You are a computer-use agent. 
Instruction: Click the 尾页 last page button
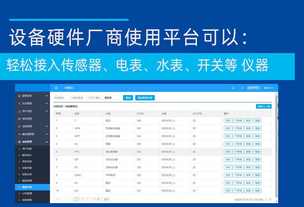(x=107, y=199)
